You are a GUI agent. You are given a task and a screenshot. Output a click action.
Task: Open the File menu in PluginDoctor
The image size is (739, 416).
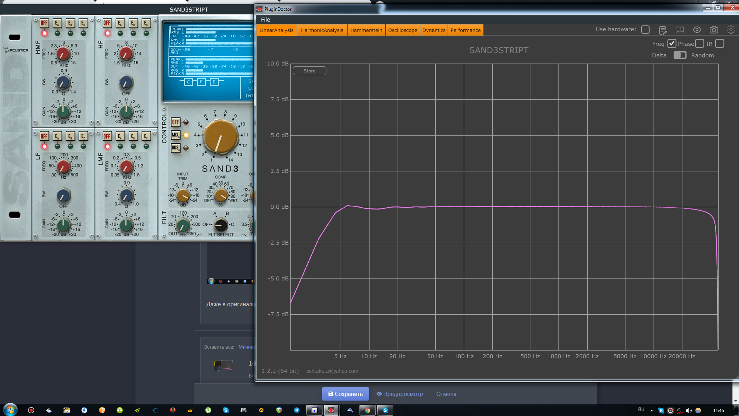[266, 20]
